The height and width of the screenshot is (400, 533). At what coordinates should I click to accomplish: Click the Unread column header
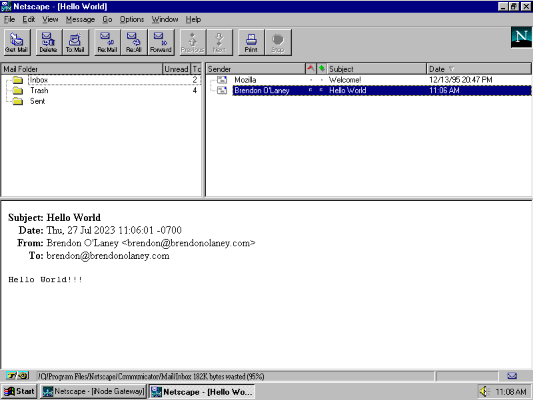pyautogui.click(x=177, y=69)
